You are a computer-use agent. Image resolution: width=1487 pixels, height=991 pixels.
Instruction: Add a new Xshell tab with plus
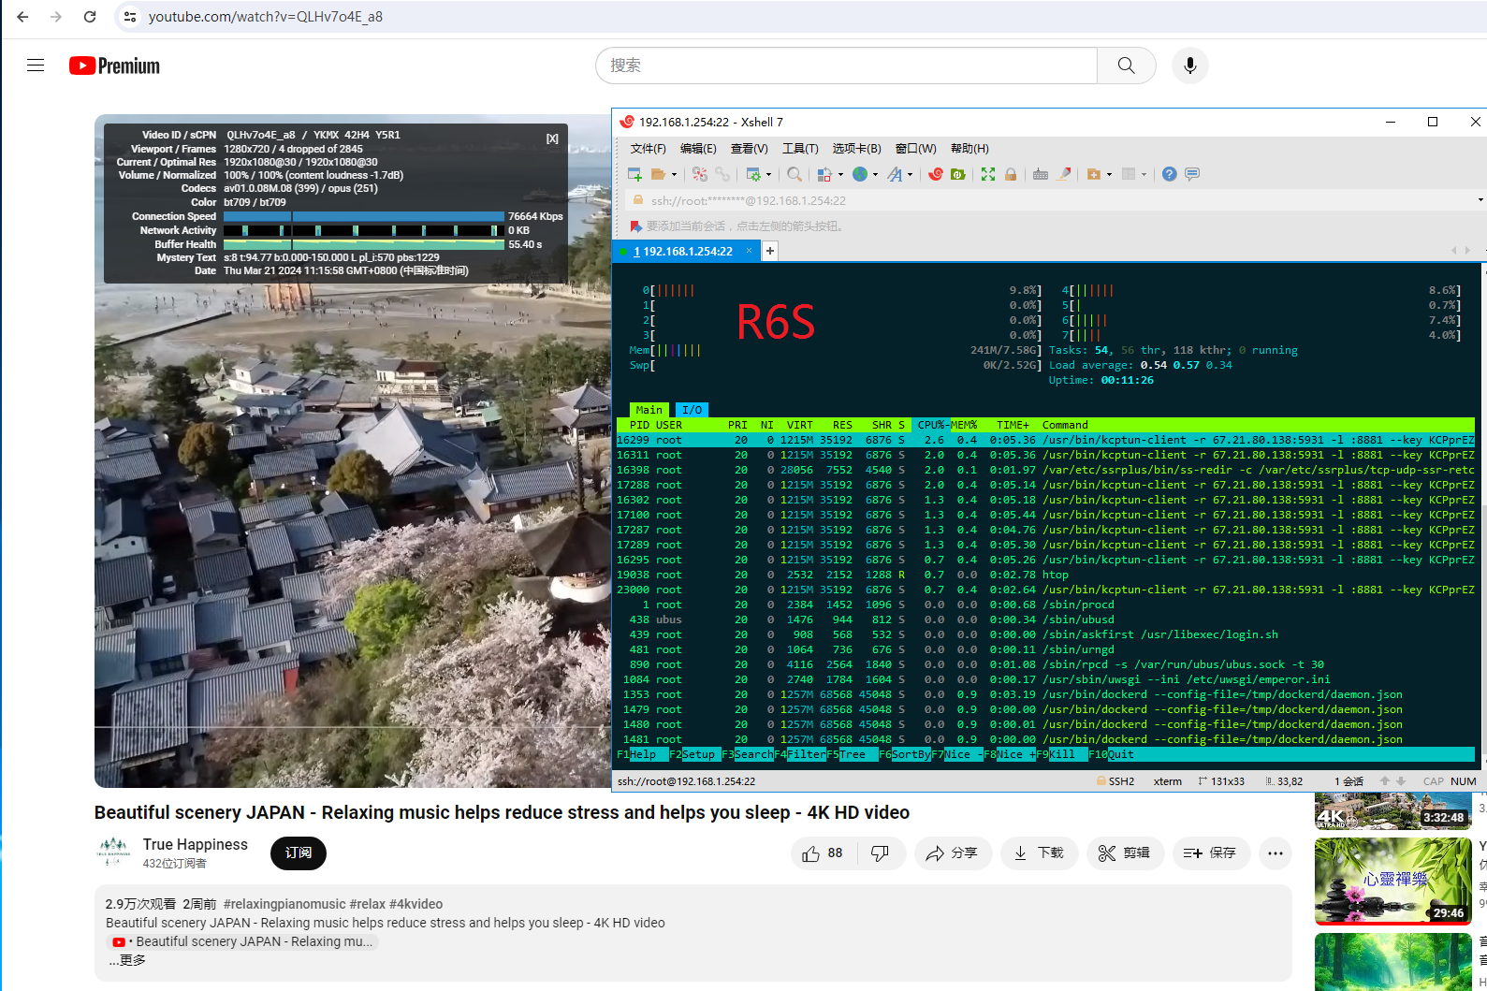tap(770, 251)
